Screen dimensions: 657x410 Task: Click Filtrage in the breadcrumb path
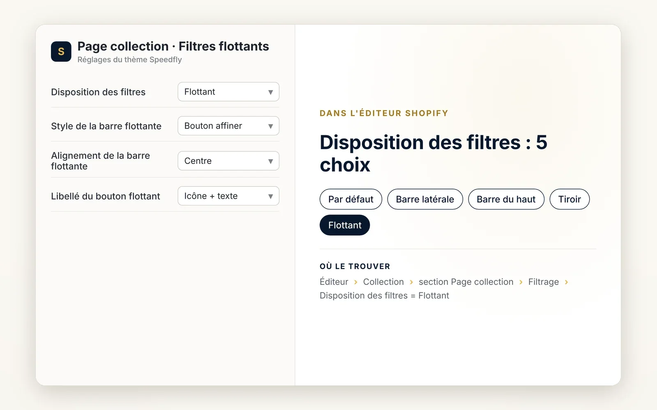pyautogui.click(x=543, y=282)
